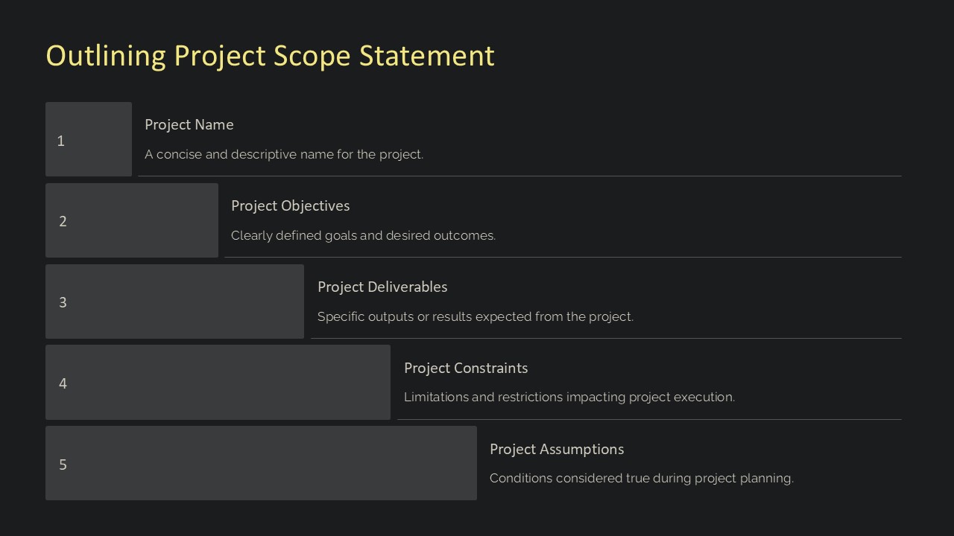Screen dimensions: 954x536
Task: Click the "Project Deliverables" heading
Action: (382, 287)
